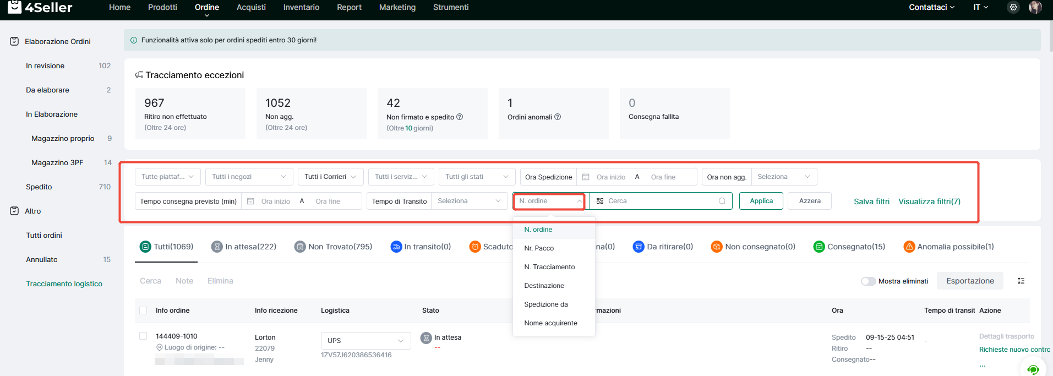
Task: Click the settings gear icon in header
Action: click(x=1013, y=7)
